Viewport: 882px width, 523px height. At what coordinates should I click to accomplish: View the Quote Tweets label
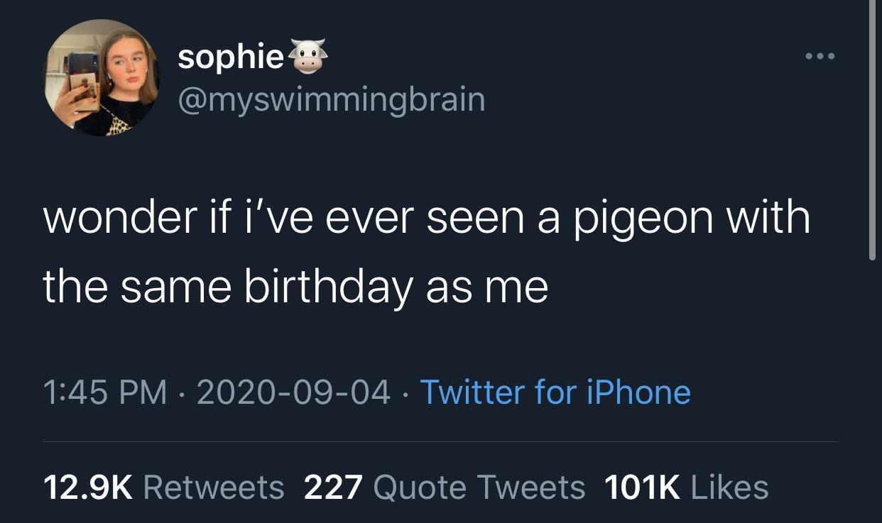click(x=479, y=488)
